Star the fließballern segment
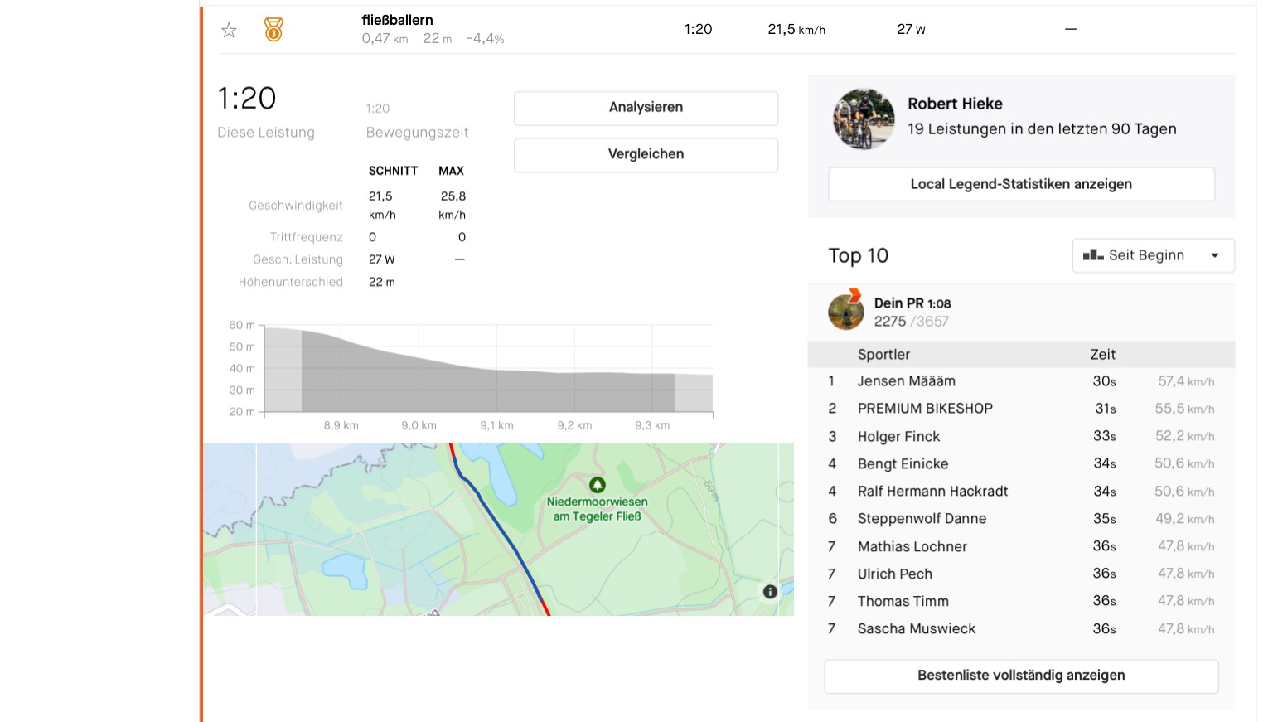The image size is (1273, 722). click(229, 31)
